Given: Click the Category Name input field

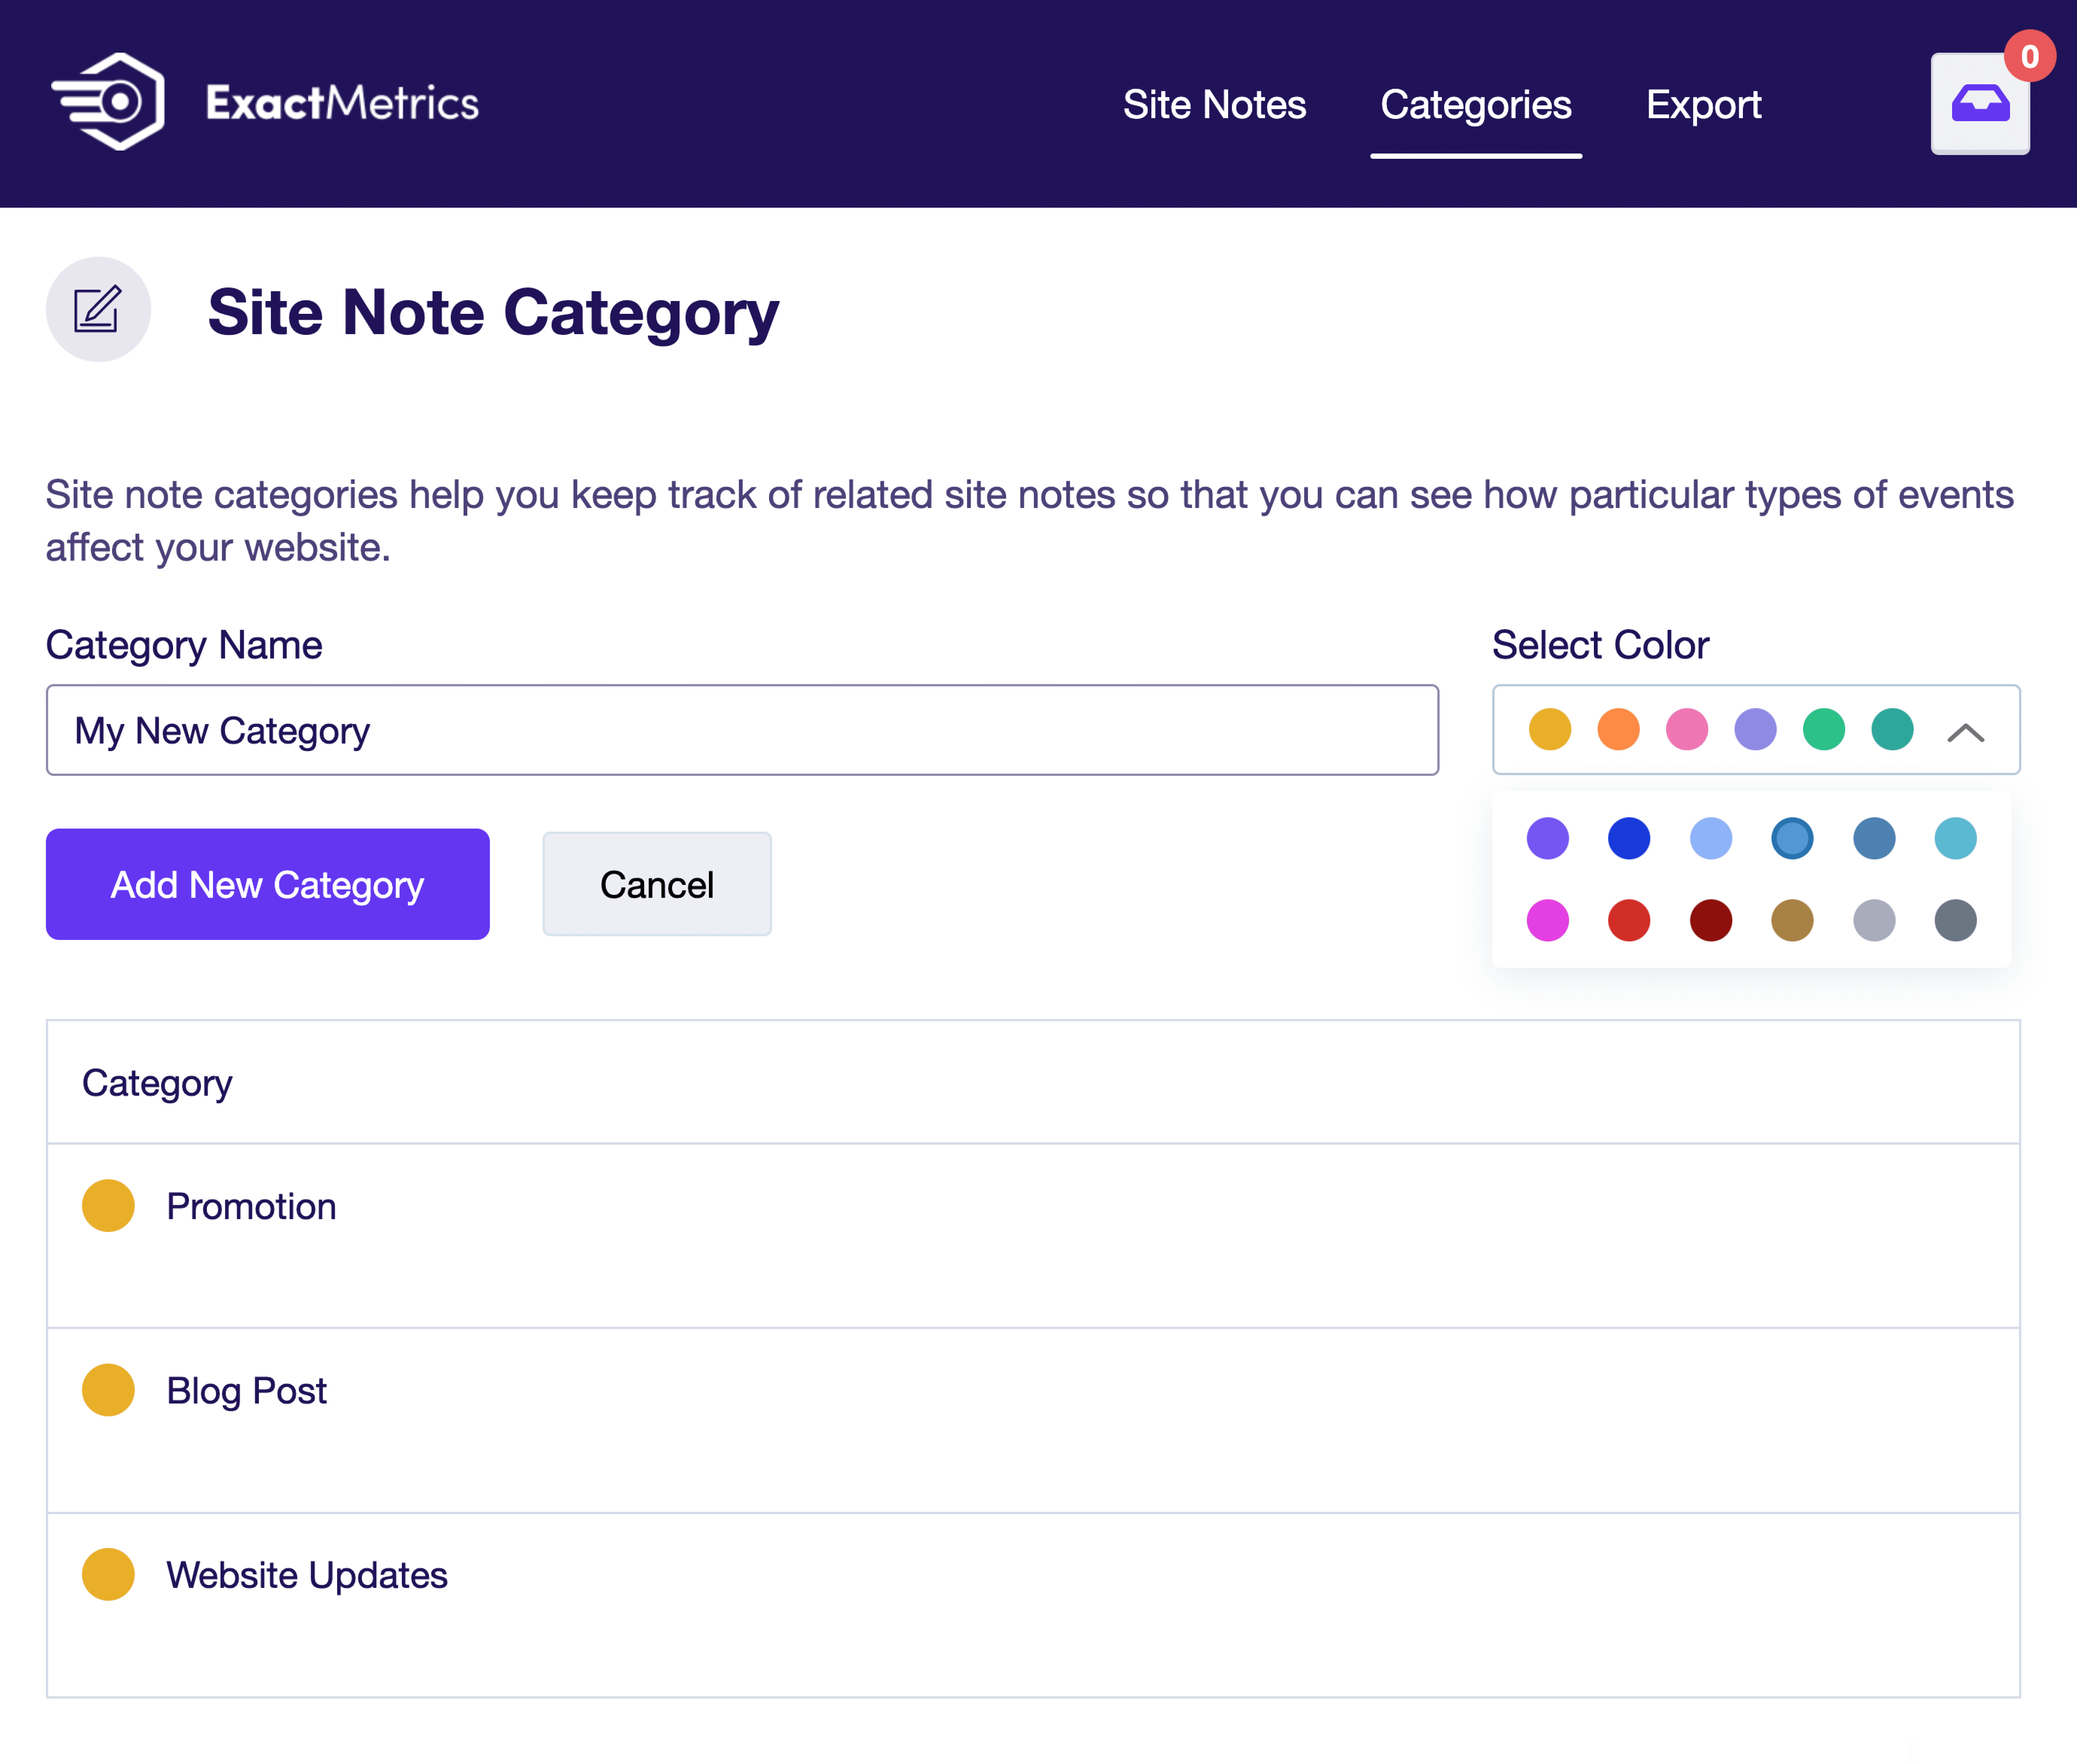Looking at the screenshot, I should (x=742, y=730).
